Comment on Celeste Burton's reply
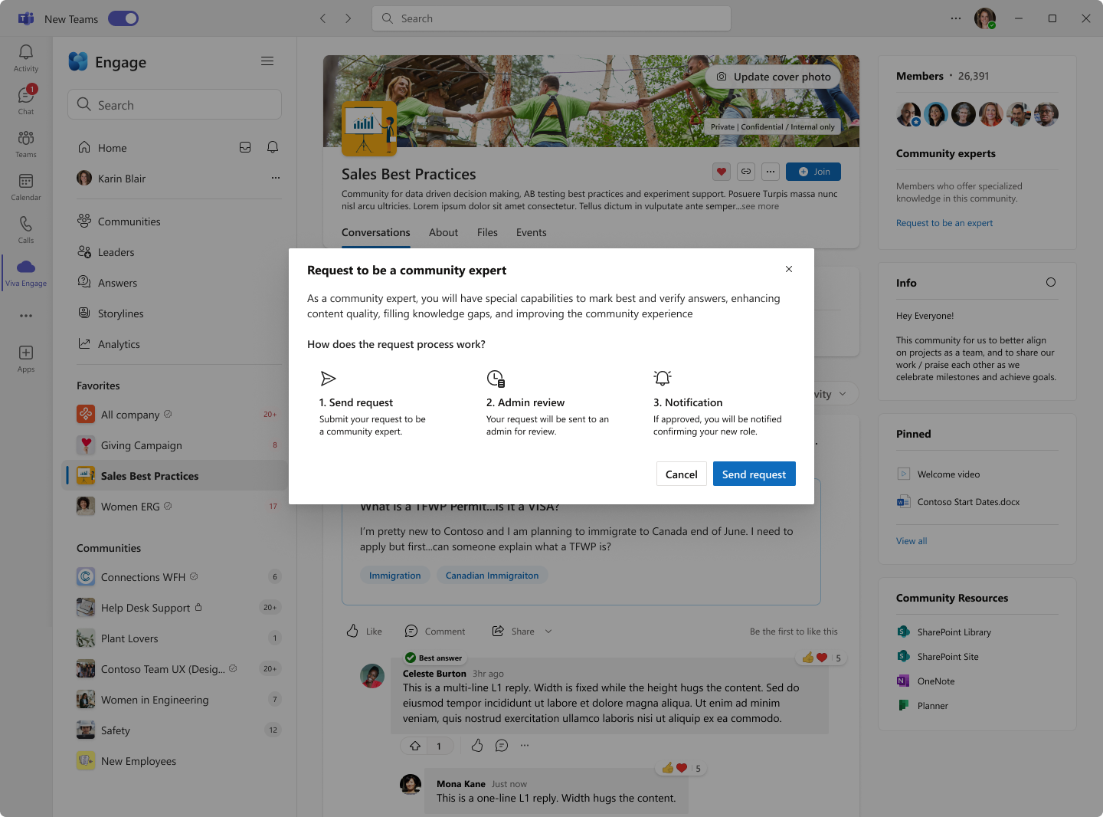 coord(502,745)
